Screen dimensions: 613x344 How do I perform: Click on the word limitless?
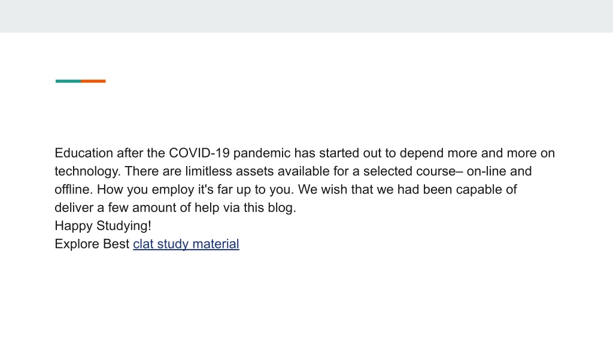pos(208,171)
